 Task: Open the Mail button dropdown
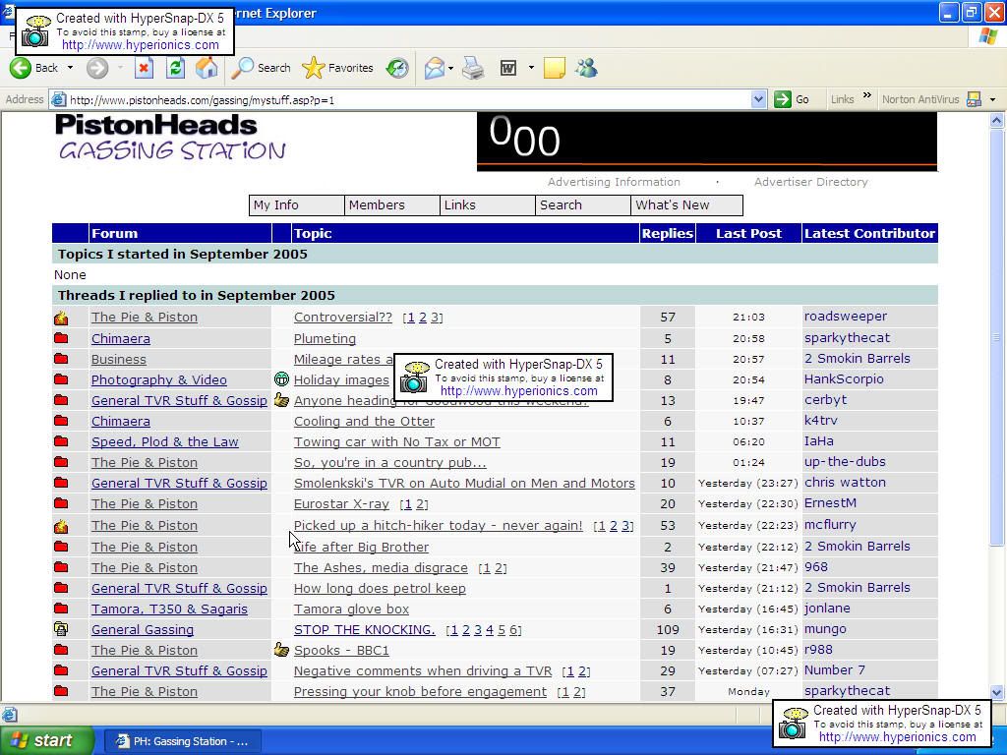tap(450, 68)
